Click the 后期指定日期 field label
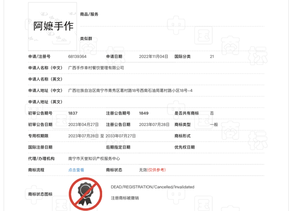The width and height of the screenshot is (289, 211). (118, 147)
